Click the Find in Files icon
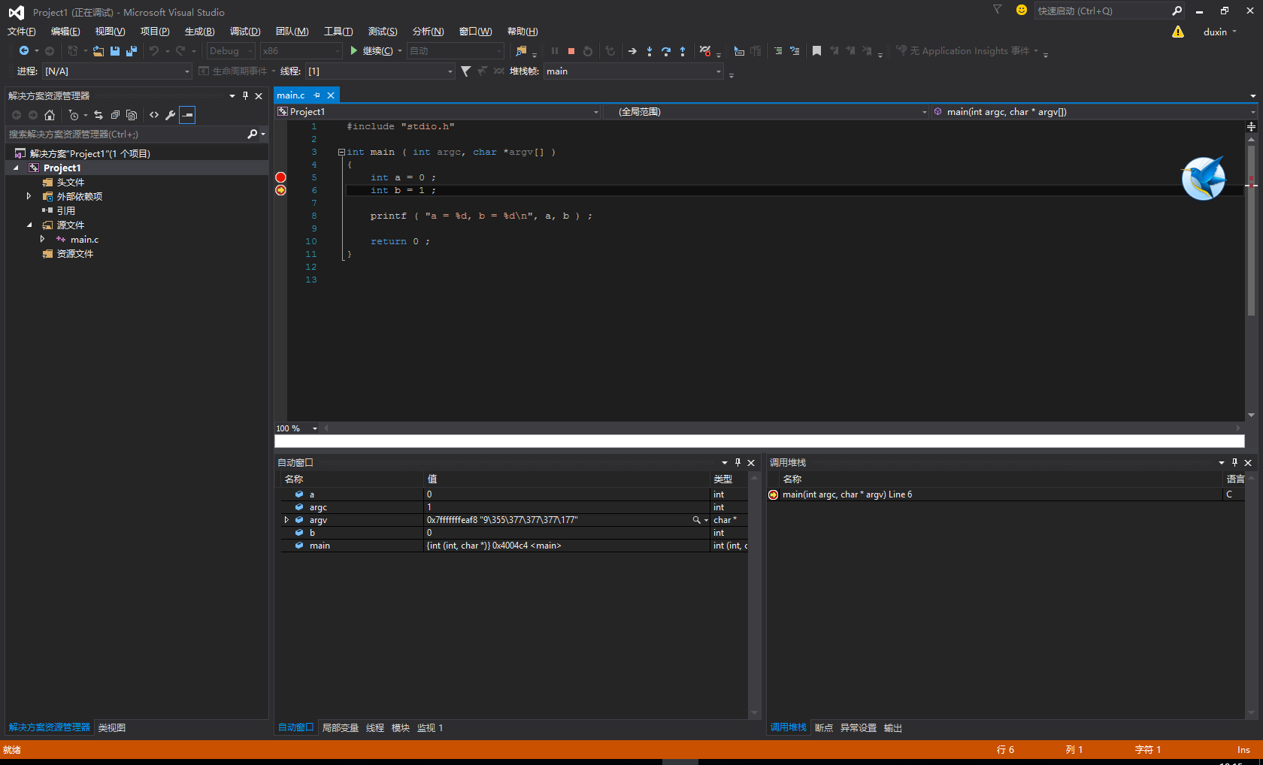 pyautogui.click(x=521, y=50)
